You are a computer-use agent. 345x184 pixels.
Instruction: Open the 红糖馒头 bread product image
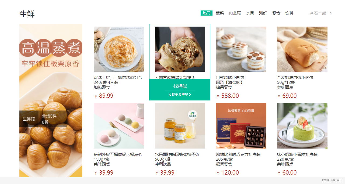coord(180,49)
